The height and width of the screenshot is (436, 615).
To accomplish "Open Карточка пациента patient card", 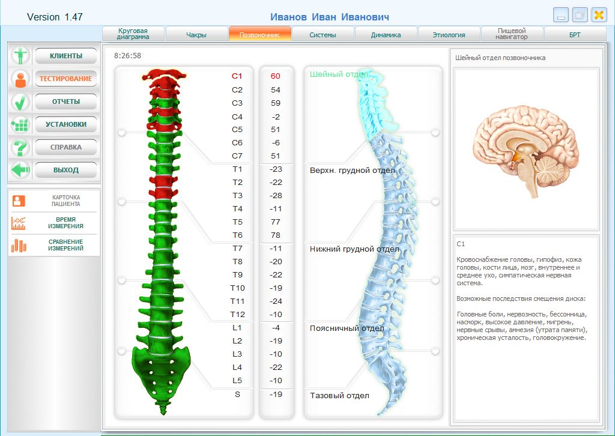I will (54, 201).
